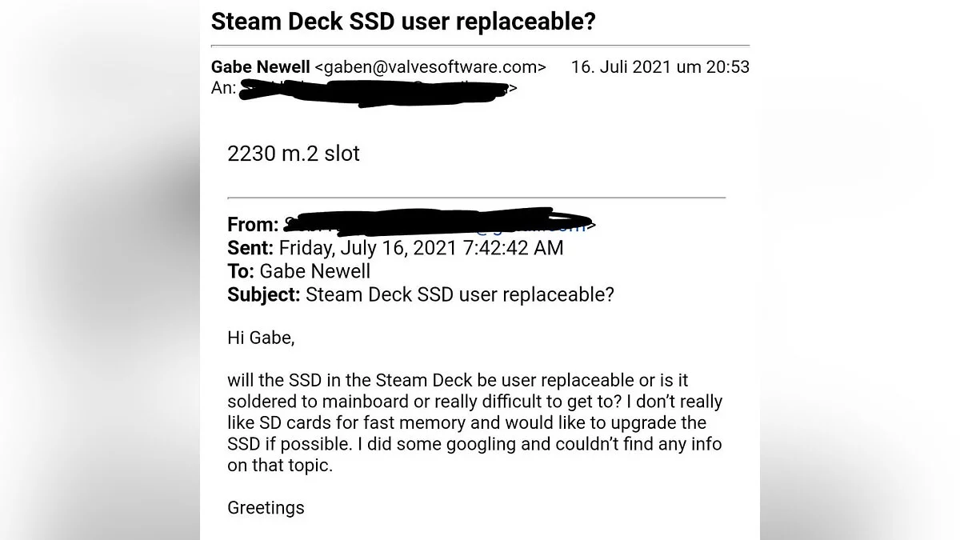Image resolution: width=960 pixels, height=540 pixels.
Task: Click the bold "Subject:" label
Action: click(264, 294)
